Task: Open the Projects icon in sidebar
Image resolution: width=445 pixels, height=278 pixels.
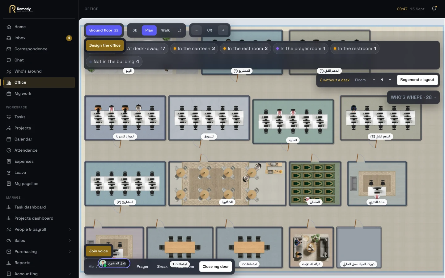Action: point(9,128)
